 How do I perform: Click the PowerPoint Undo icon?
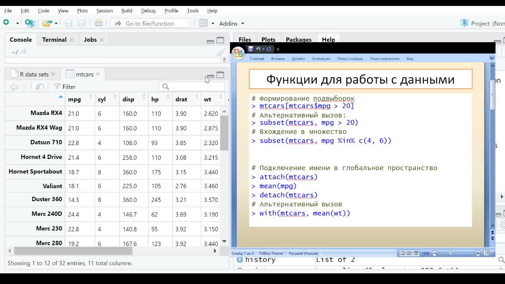[x=258, y=49]
